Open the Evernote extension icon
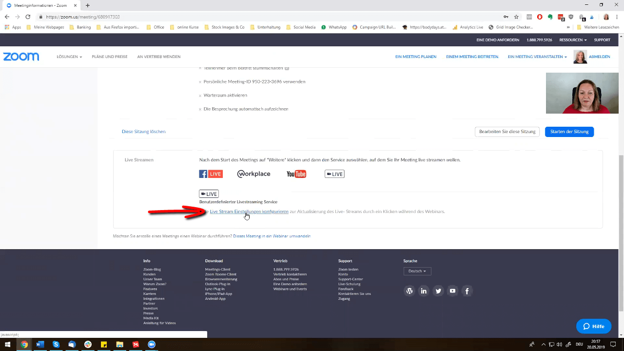Image resolution: width=624 pixels, height=351 pixels. coord(550,17)
